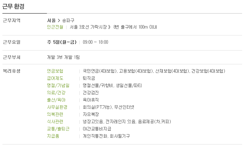Select the 지급품 category label

tap(53, 136)
